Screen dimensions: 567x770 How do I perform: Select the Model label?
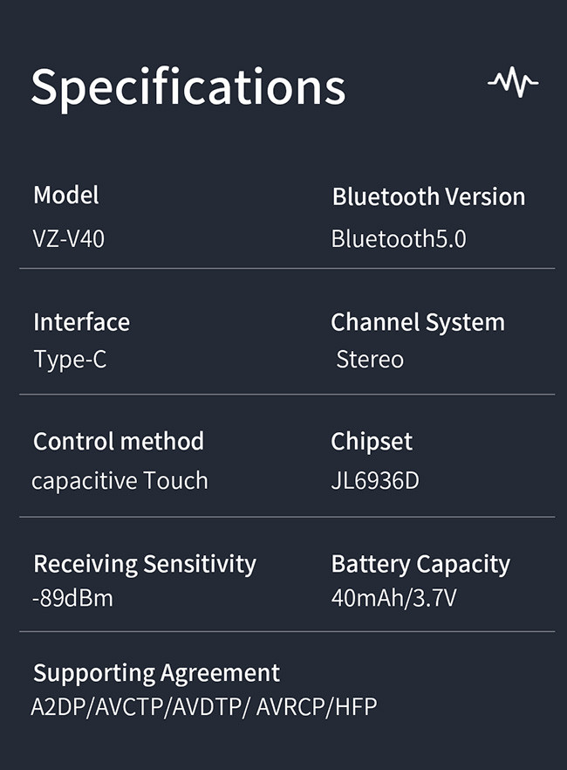66,195
